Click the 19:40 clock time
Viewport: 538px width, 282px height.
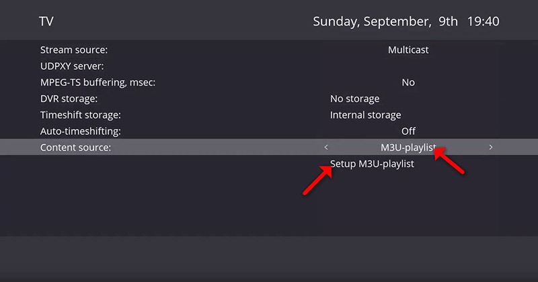484,21
